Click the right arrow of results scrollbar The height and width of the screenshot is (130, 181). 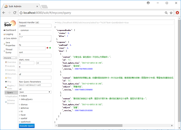pos(172,125)
